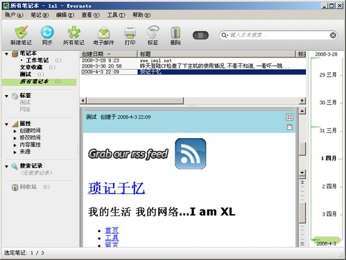The height and width of the screenshot is (260, 346).
Task: Expand the 修改时间 attribute
Action: click(x=15, y=138)
